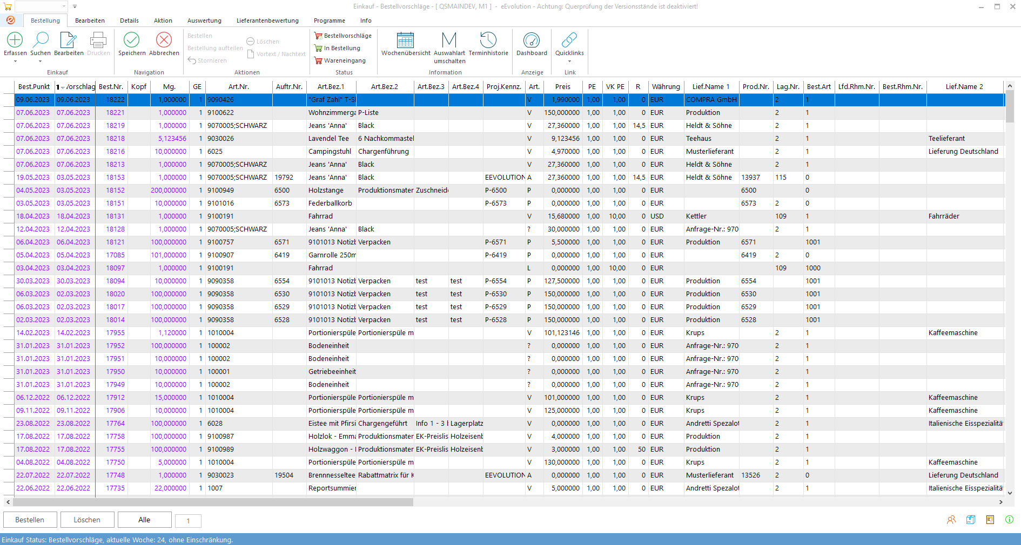Viewport: 1021px width, 545px height.
Task: Click Auswahlart umschalten icon
Action: point(449,40)
